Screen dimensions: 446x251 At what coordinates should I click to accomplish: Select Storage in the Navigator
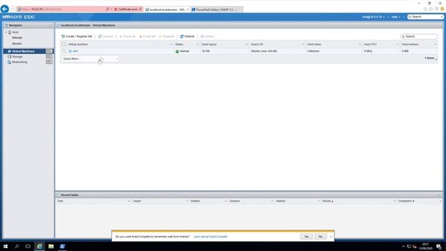tap(17, 56)
